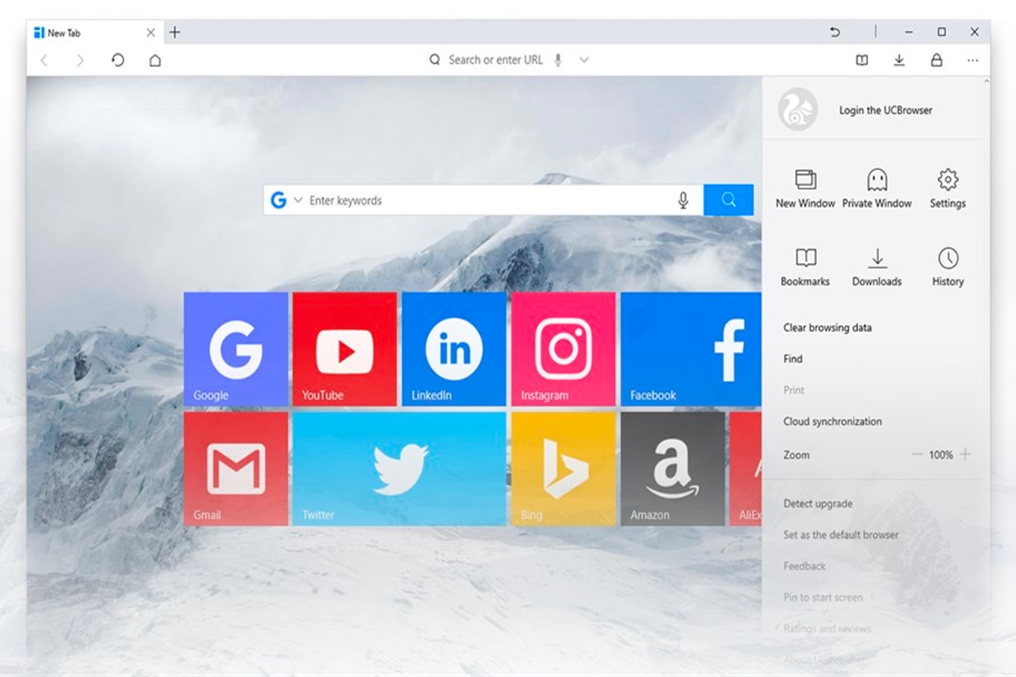The width and height of the screenshot is (1016, 677).
Task: Increase zoom with the plus button
Action: pyautogui.click(x=966, y=454)
